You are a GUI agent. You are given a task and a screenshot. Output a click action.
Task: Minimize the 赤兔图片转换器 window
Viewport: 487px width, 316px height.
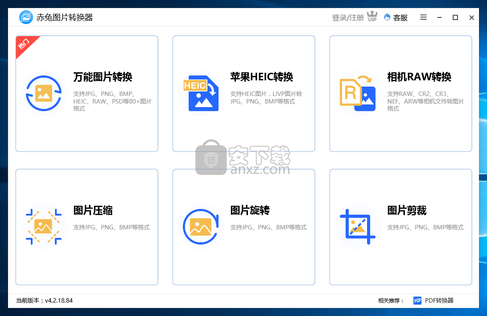pos(439,17)
